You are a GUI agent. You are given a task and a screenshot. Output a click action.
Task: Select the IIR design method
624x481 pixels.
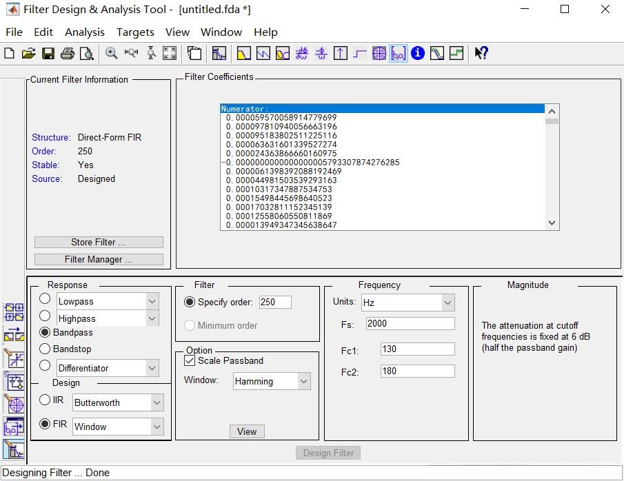tap(46, 400)
